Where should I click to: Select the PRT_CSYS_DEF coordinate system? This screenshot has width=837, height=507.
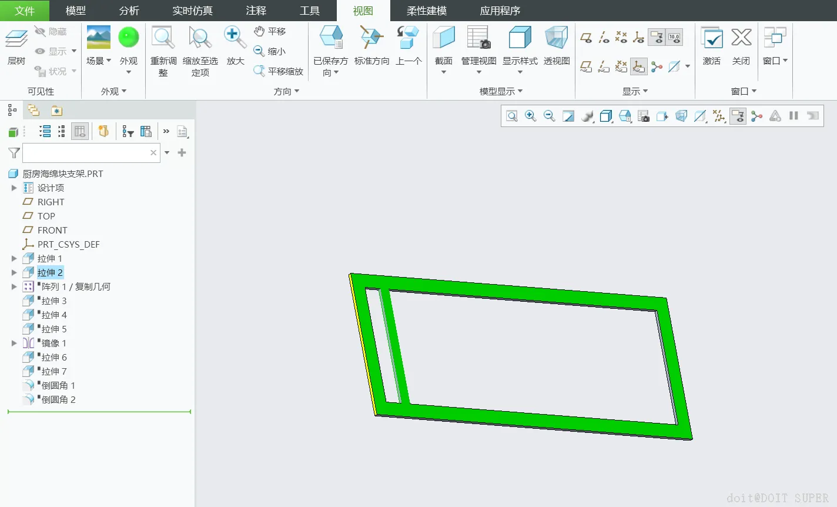[69, 244]
